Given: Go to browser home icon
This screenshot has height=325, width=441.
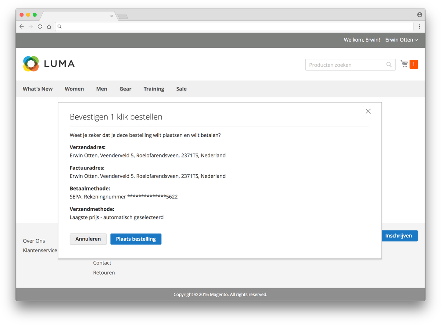Looking at the screenshot, I should [49, 26].
